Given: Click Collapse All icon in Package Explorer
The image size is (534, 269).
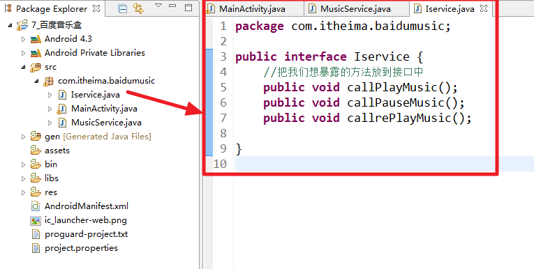Looking at the screenshot, I should pos(122,9).
